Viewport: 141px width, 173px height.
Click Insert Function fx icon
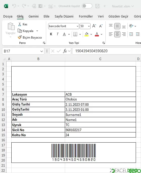(65, 51)
